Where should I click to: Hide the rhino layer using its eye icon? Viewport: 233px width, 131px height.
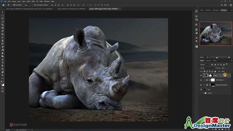click(201, 75)
